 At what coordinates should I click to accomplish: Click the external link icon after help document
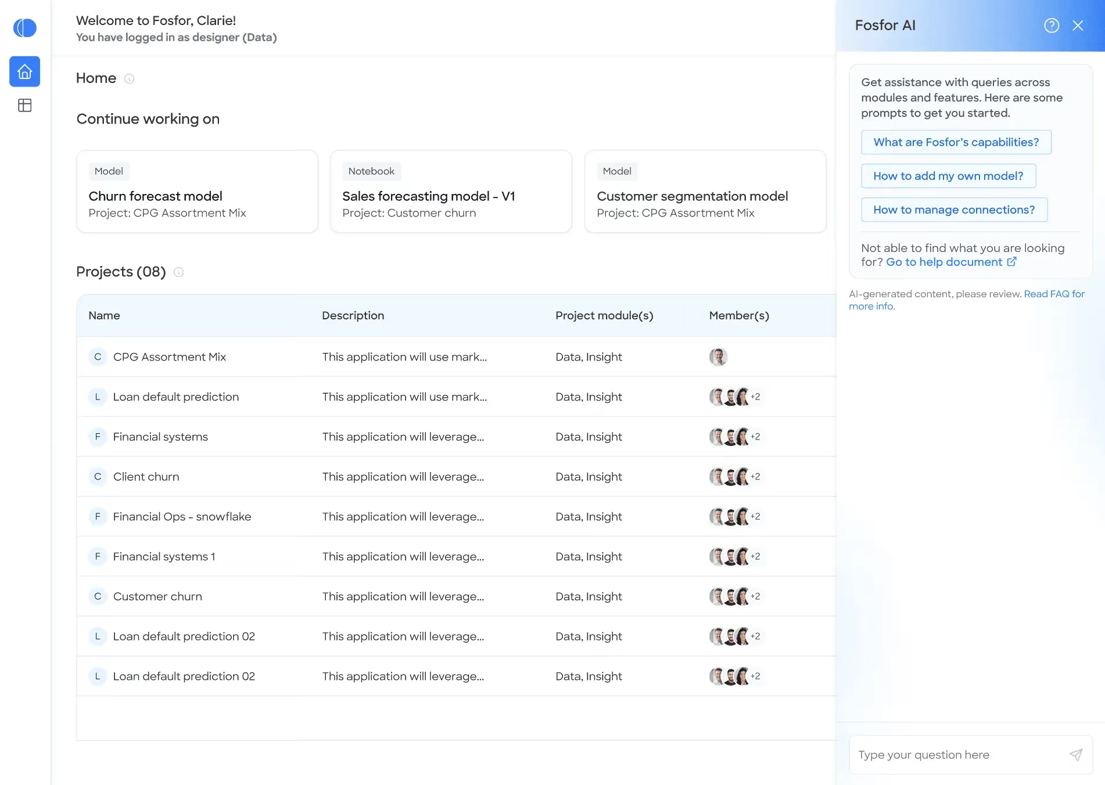[1011, 262]
